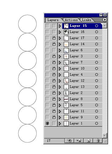Click the Delete Selection trash icon
The image size is (112, 154).
(x=98, y=141)
